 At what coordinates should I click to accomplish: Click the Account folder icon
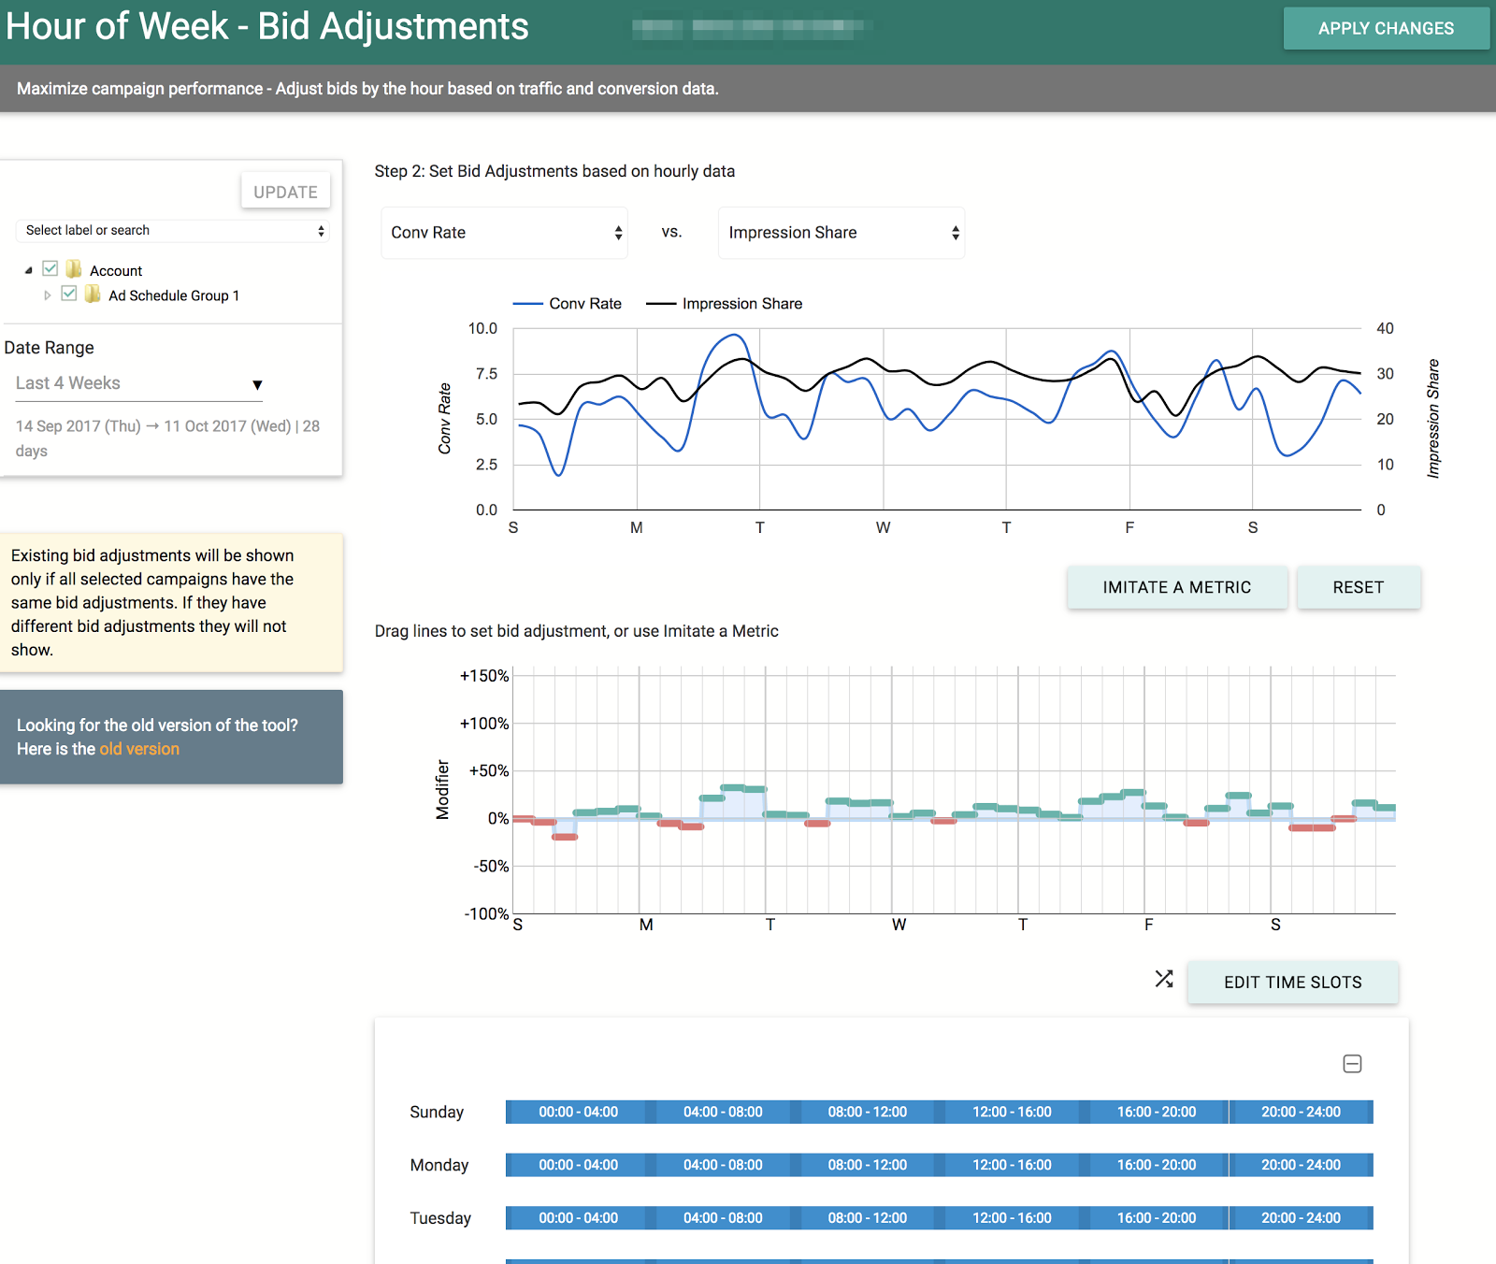(74, 270)
